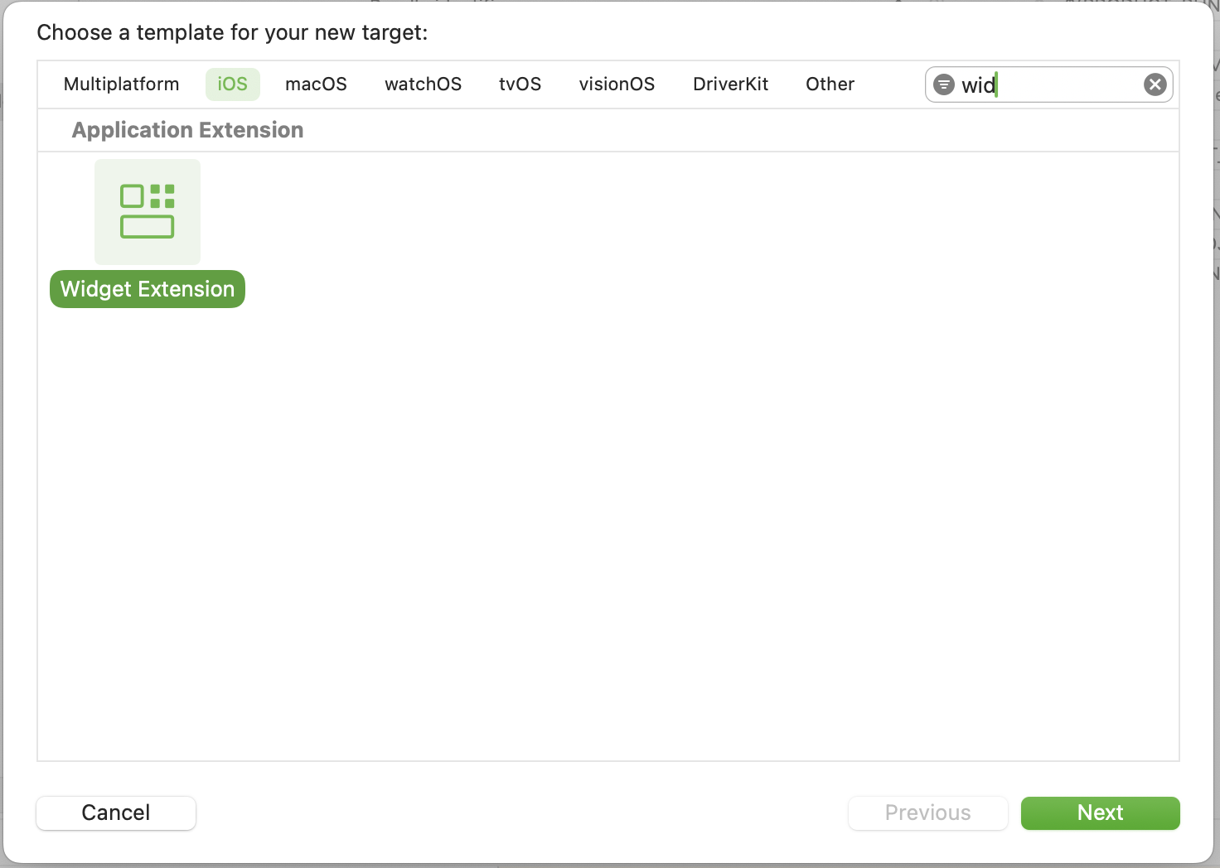Click the Previous button
The height and width of the screenshot is (868, 1220).
pos(927,813)
